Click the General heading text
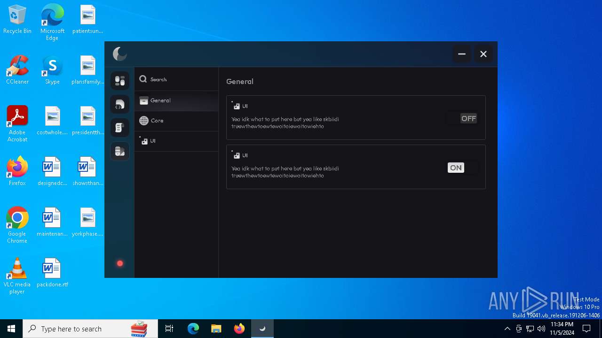Screen dimensions: 602x338 point(240,81)
